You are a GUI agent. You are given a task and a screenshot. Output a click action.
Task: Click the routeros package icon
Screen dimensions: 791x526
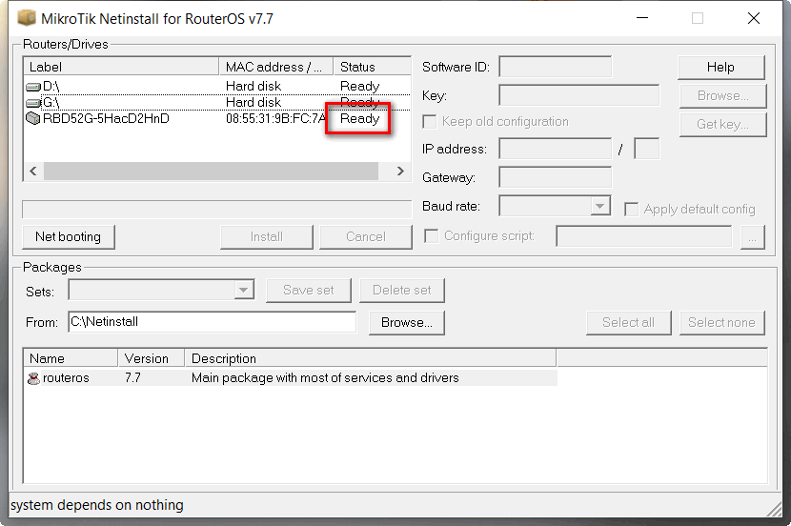click(33, 378)
